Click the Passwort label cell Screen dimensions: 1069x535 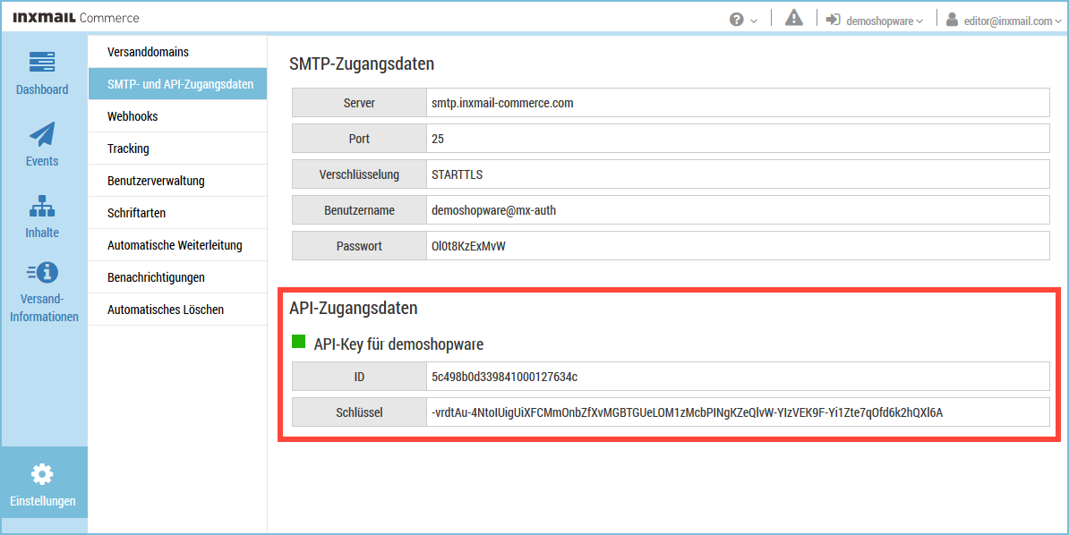pyautogui.click(x=359, y=245)
